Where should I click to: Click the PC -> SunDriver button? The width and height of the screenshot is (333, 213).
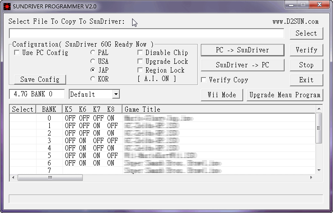click(x=242, y=50)
